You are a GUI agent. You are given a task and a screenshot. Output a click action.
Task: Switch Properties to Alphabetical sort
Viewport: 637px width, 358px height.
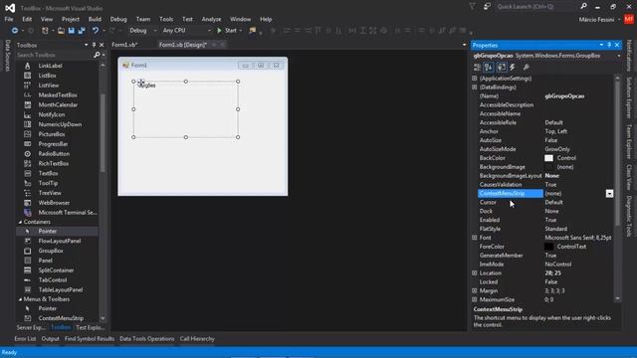point(489,68)
